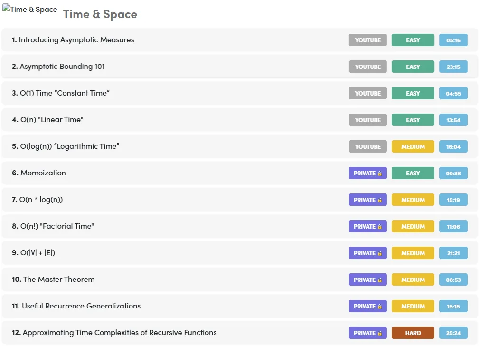The width and height of the screenshot is (480, 347).
Task: Click lock icon on Factorial Time row
Action: [x=380, y=227]
